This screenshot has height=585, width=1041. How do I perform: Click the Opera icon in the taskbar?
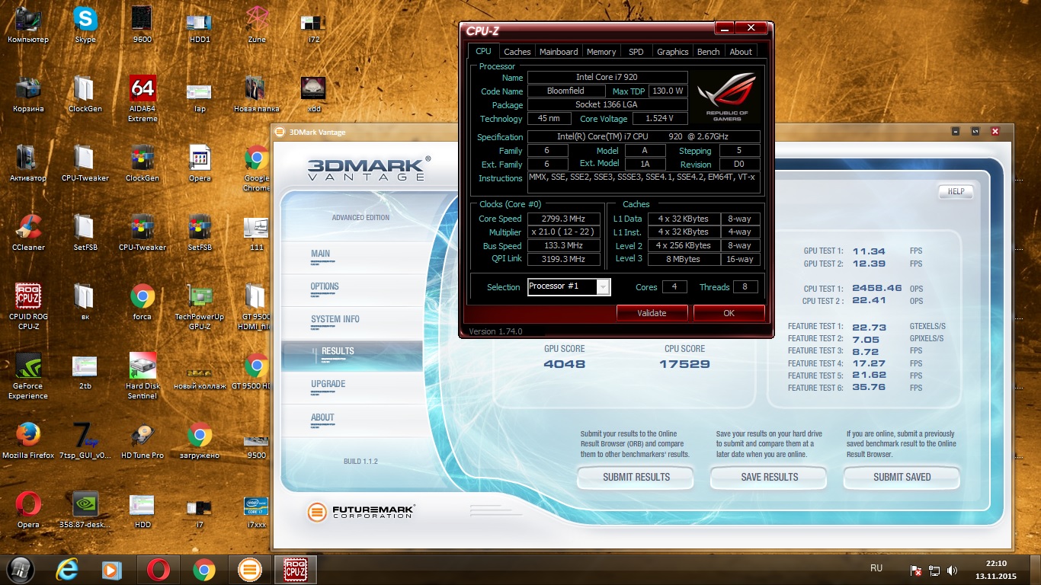pos(159,569)
